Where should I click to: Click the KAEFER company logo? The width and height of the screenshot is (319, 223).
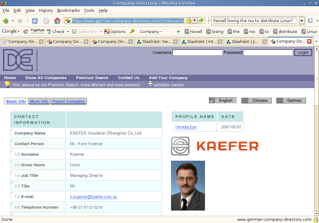point(215,146)
